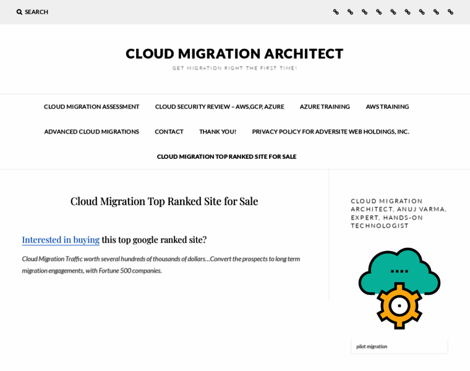
Task: Click the last link icon in top bar
Action: tap(450, 12)
